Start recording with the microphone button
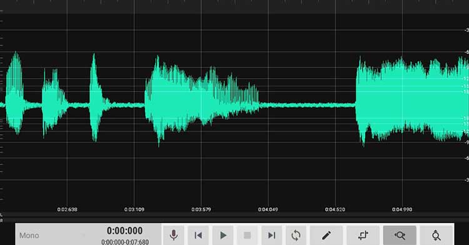This screenshot has width=469, height=245. tap(173, 236)
